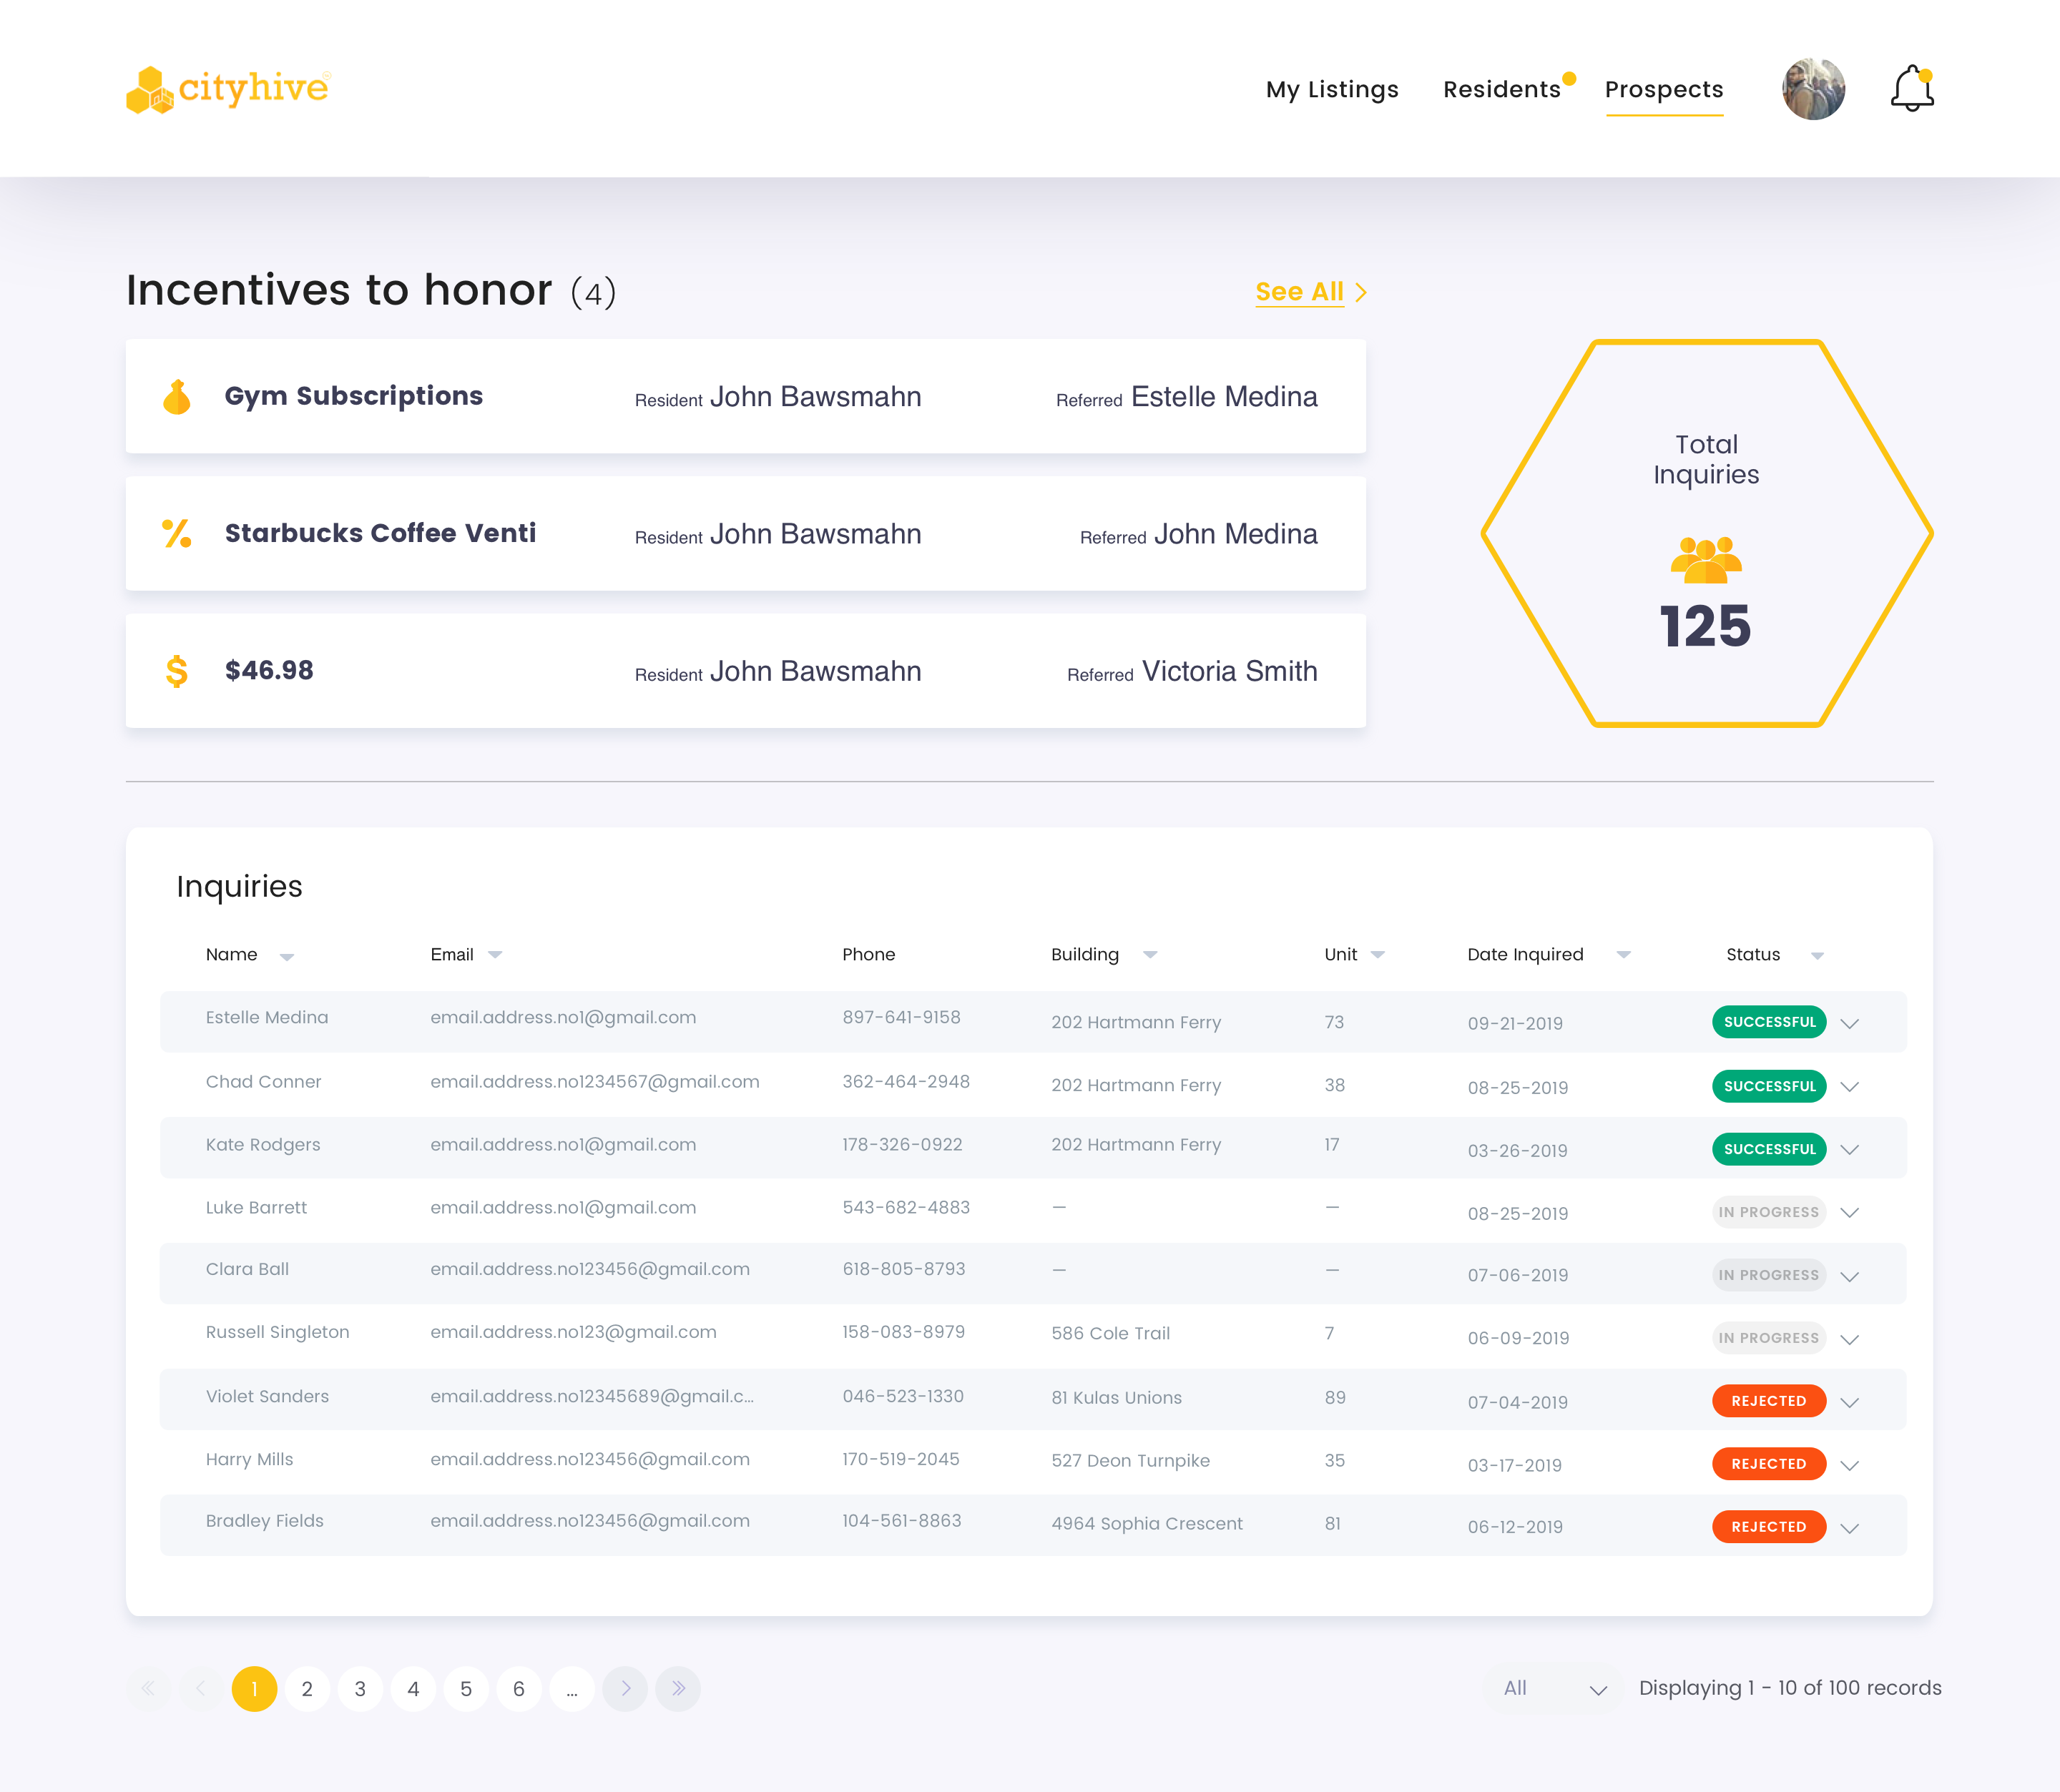This screenshot has width=2060, height=1792.
Task: Expand the Estelle Medina row chevron
Action: click(x=1849, y=1023)
